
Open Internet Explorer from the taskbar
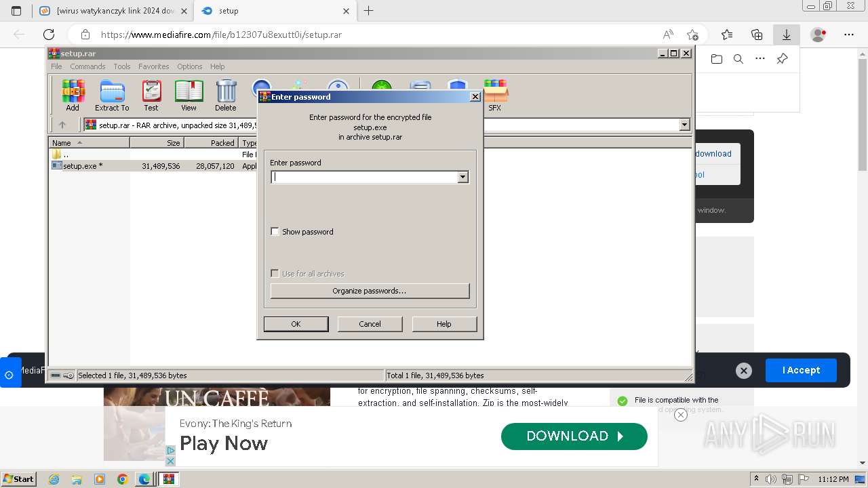54,479
